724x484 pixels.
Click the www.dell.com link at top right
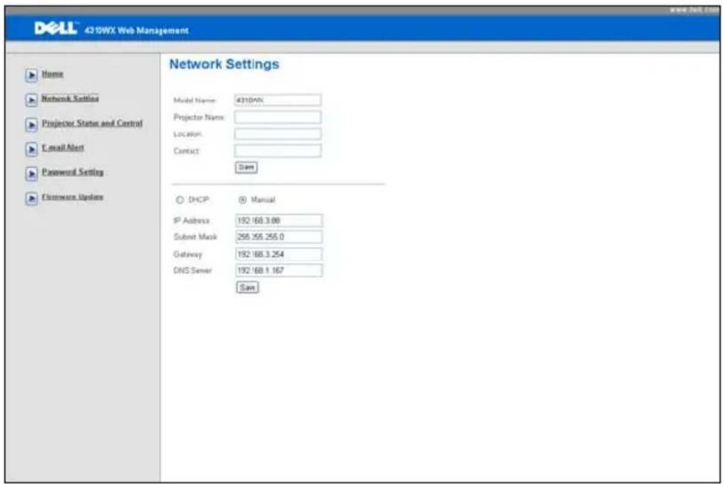pyautogui.click(x=694, y=10)
